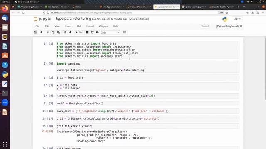Switch to the Amazon SageMaker tab
Viewport: 266px width, 149px height.
point(30,7)
